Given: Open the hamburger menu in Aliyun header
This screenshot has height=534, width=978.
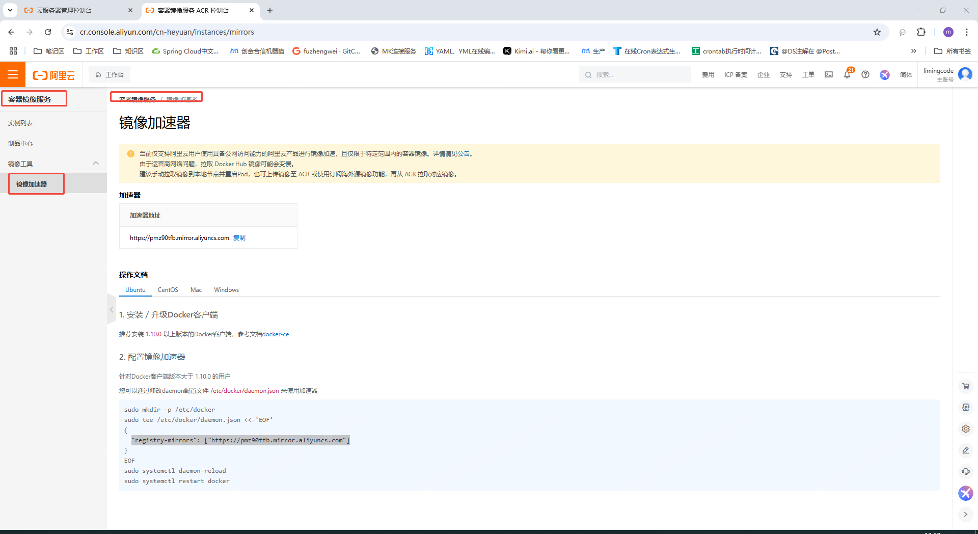Looking at the screenshot, I should click(x=13, y=74).
